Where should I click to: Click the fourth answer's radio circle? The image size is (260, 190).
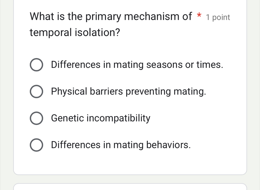click(36, 145)
